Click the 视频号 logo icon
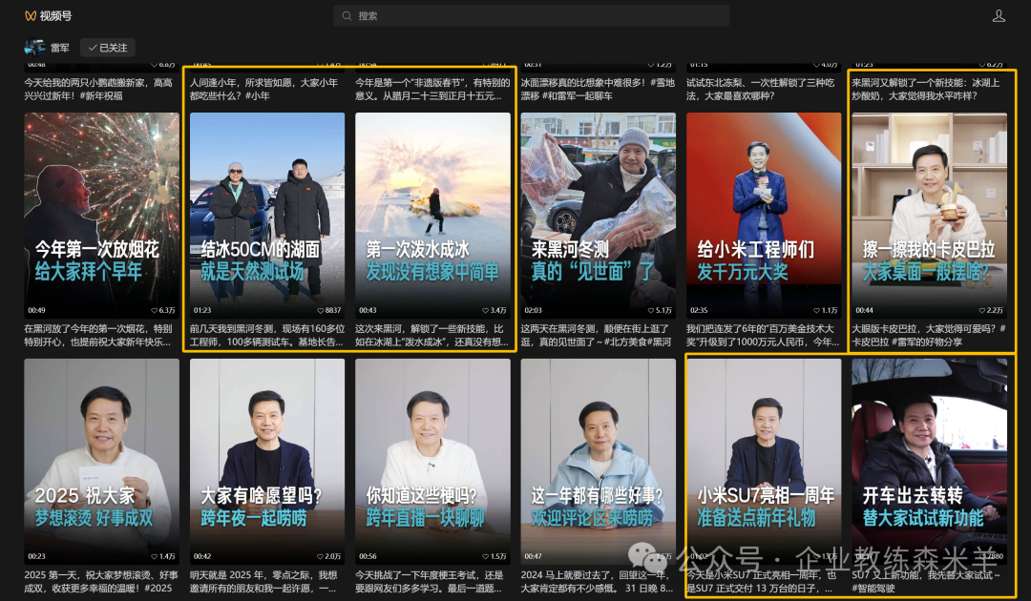1031x601 pixels. point(32,15)
